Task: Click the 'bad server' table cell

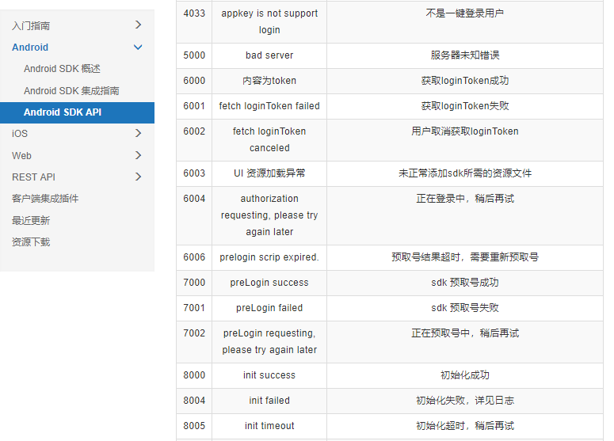Action: [269, 55]
